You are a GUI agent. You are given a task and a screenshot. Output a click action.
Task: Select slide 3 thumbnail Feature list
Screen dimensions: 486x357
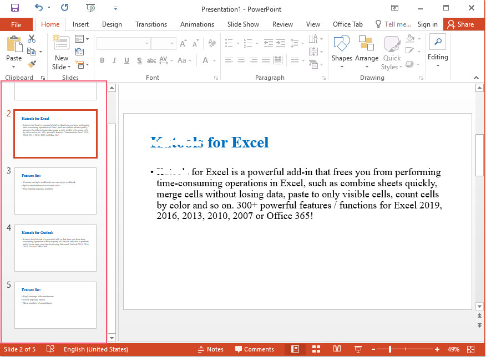click(55, 191)
